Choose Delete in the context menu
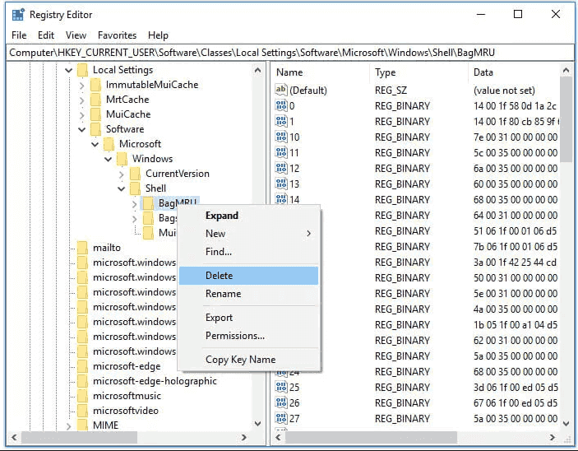Screen dimensions: 578x451 (248, 276)
